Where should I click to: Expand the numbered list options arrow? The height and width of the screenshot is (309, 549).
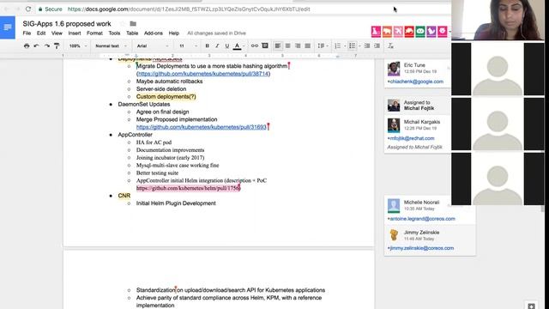(x=345, y=45)
